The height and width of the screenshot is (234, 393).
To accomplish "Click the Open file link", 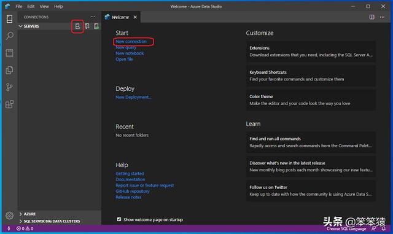I will [x=124, y=59].
